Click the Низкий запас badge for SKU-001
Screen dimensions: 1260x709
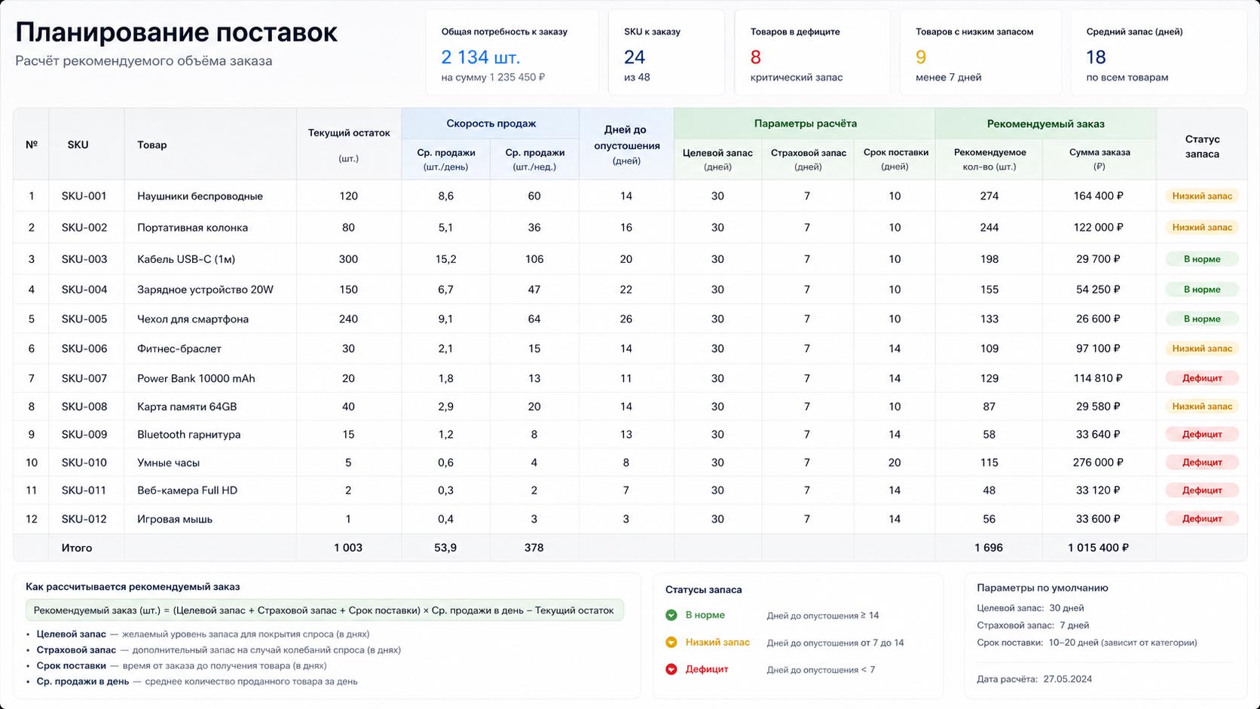[1202, 196]
